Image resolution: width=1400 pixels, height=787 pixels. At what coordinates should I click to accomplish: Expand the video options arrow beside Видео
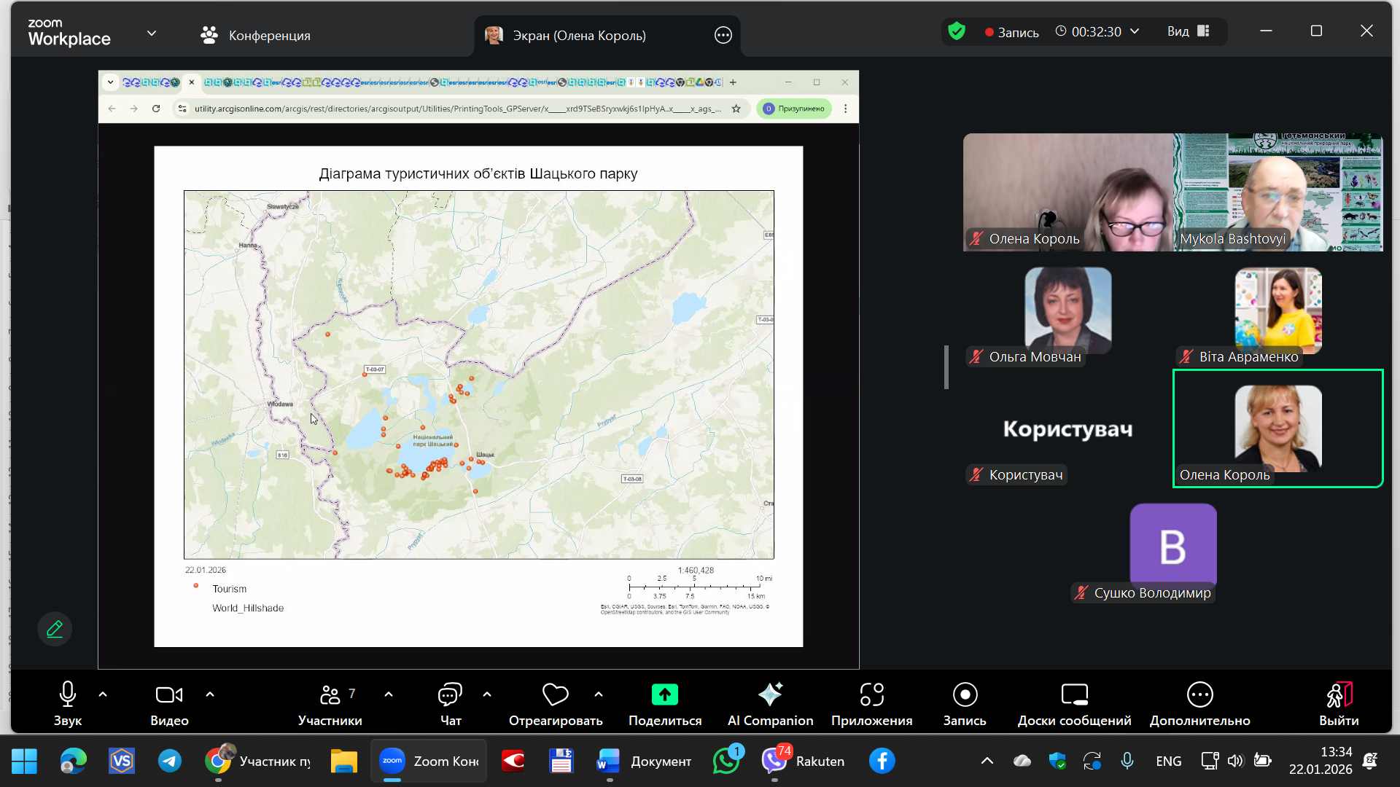coord(210,694)
